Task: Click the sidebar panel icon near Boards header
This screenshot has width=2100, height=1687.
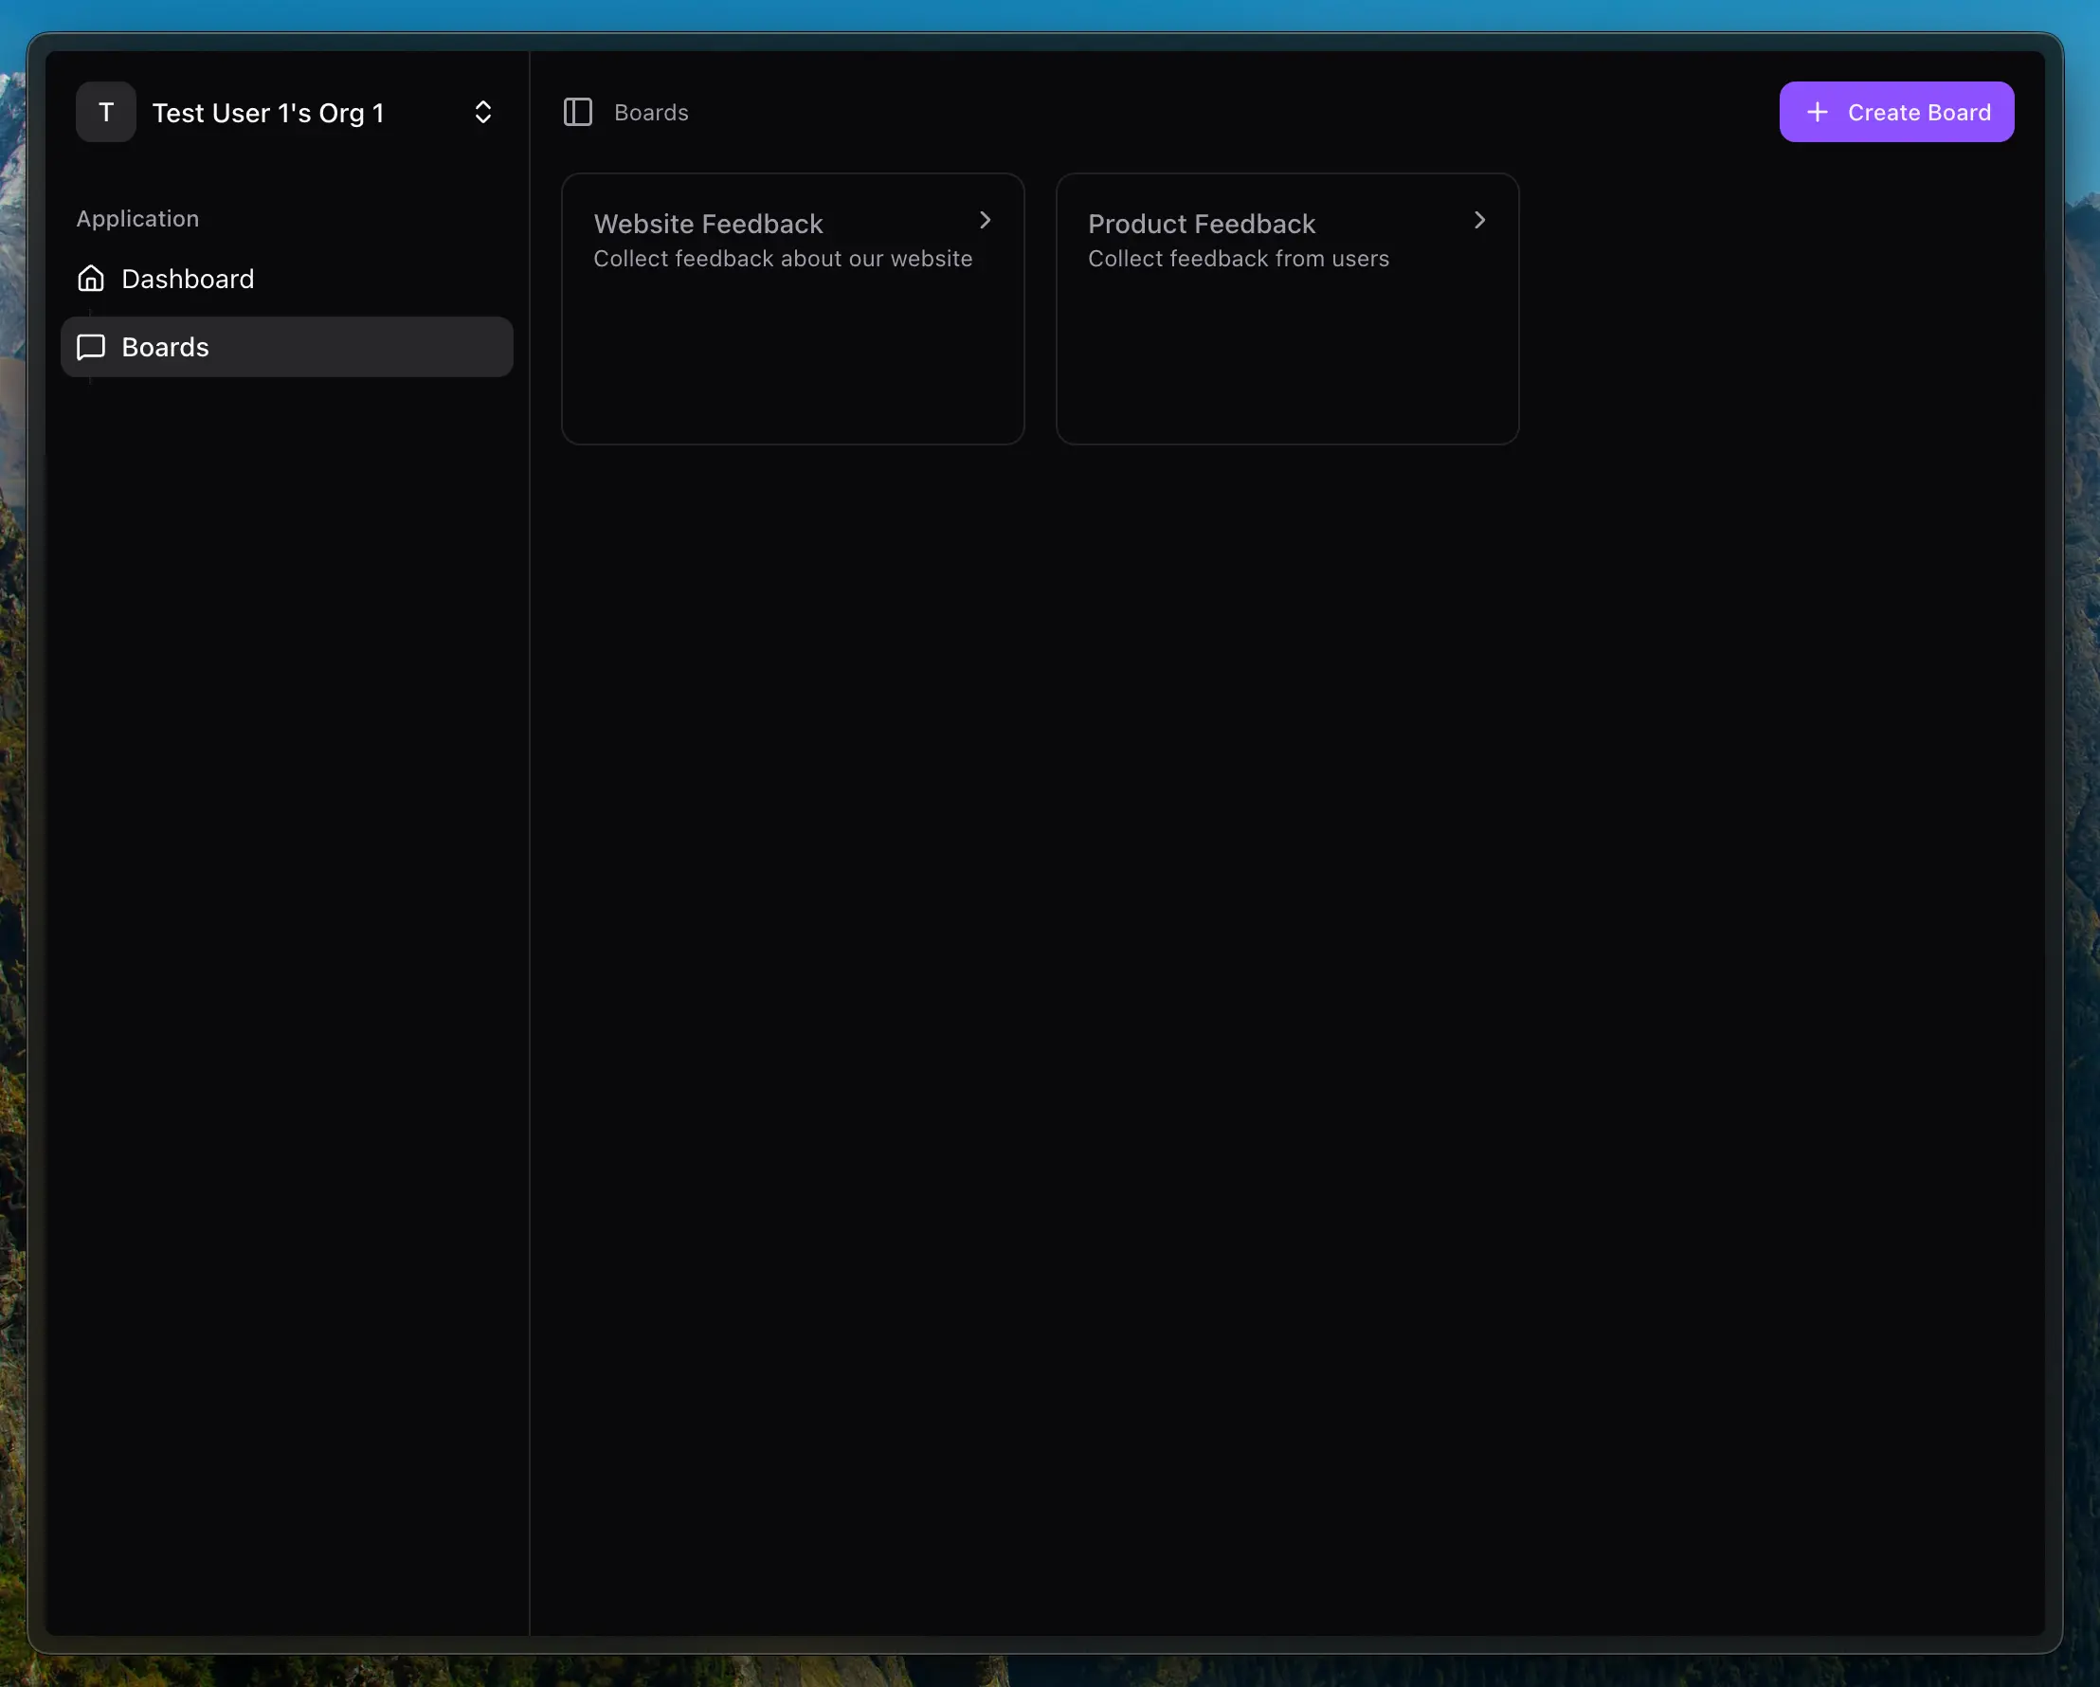Action: 578,111
